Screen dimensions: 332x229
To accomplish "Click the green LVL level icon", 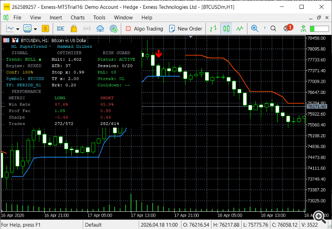I will [x=303, y=28].
